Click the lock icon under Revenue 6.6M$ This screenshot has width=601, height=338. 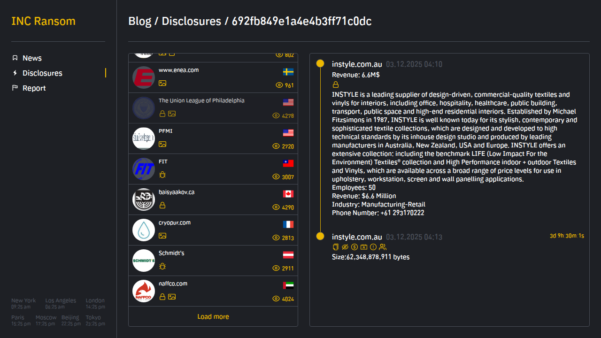(x=336, y=85)
